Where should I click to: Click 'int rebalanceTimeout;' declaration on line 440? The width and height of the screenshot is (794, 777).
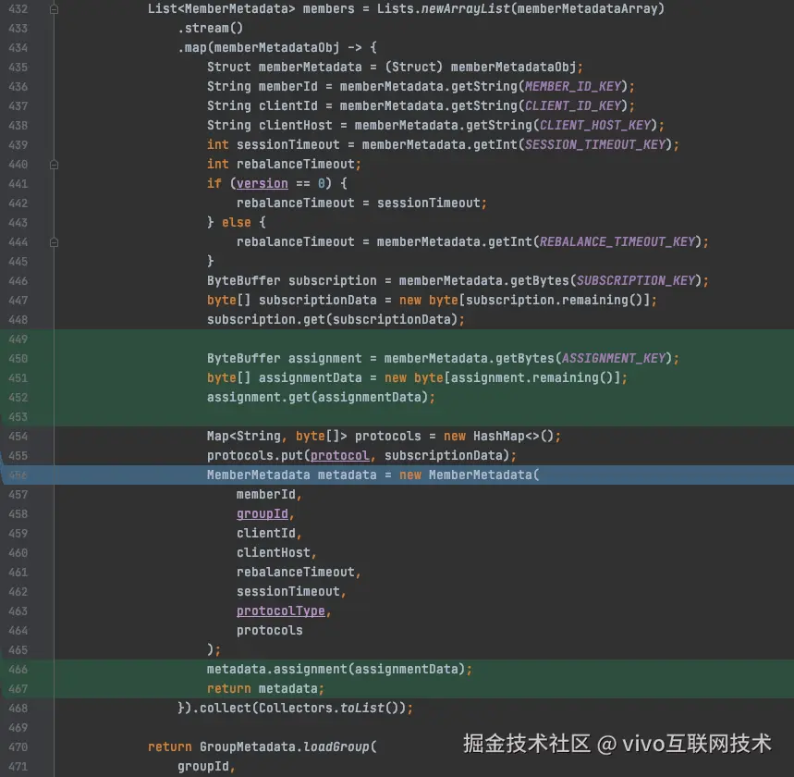pyautogui.click(x=284, y=165)
